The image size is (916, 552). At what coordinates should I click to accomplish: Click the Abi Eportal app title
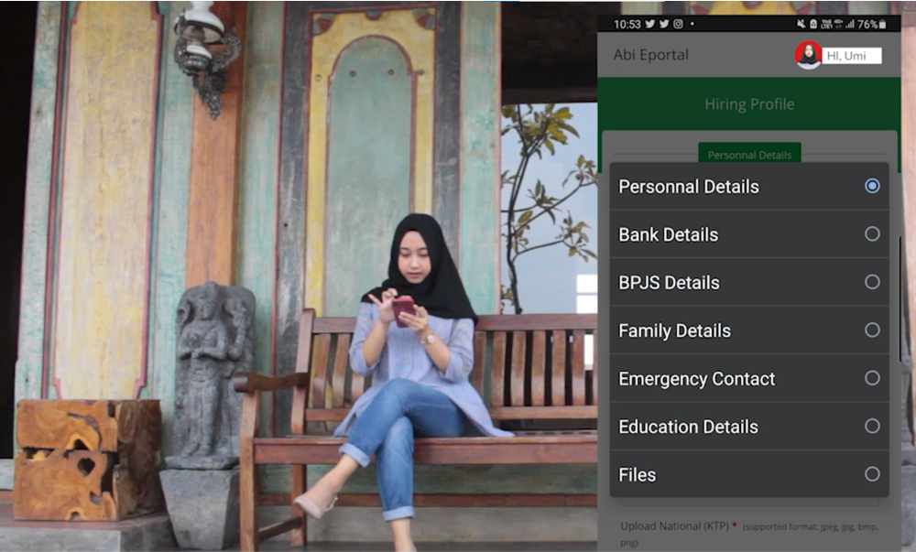coord(650,55)
